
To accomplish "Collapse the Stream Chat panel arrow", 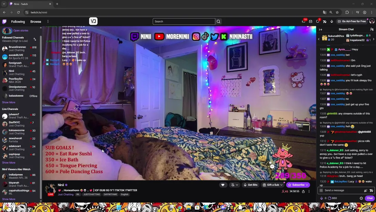I will click(x=320, y=29).
